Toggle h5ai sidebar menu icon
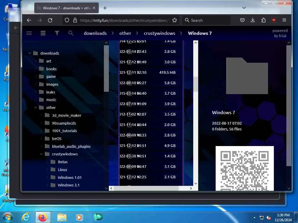 (29, 33)
